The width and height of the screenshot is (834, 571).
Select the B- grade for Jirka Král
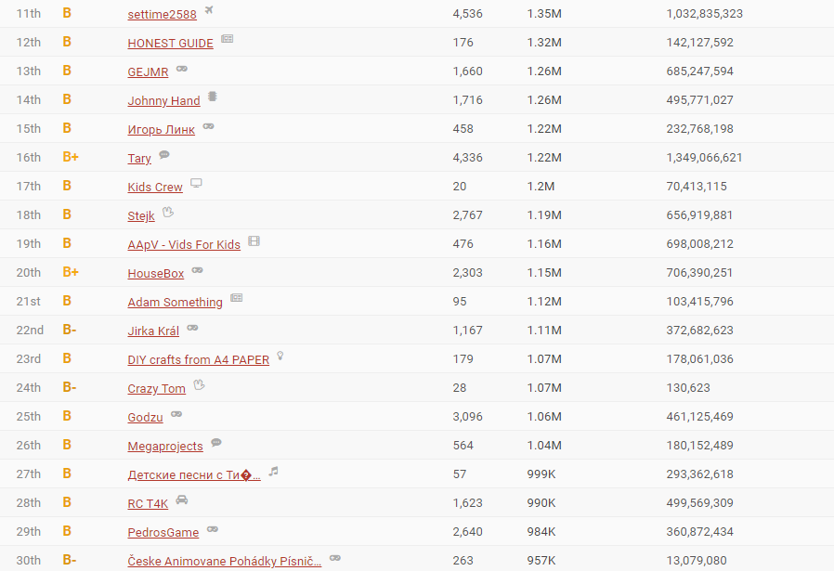[x=70, y=330]
